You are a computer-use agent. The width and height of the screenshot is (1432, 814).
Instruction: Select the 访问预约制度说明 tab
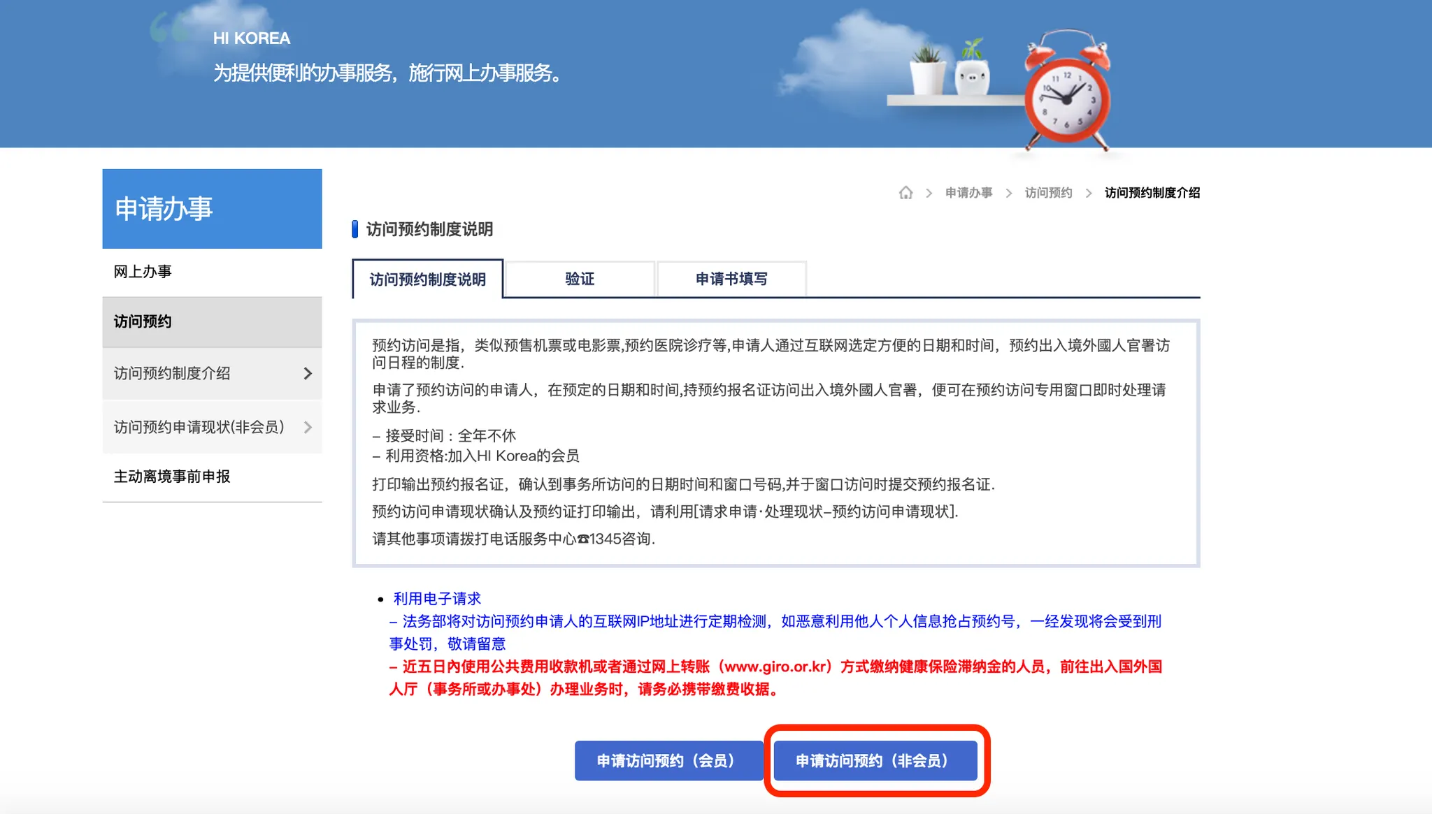click(x=427, y=279)
